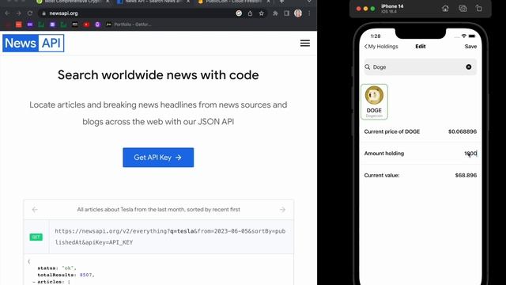Viewport: 506px width, 285px height.
Task: Click the current value $68.896
Action: (466, 175)
